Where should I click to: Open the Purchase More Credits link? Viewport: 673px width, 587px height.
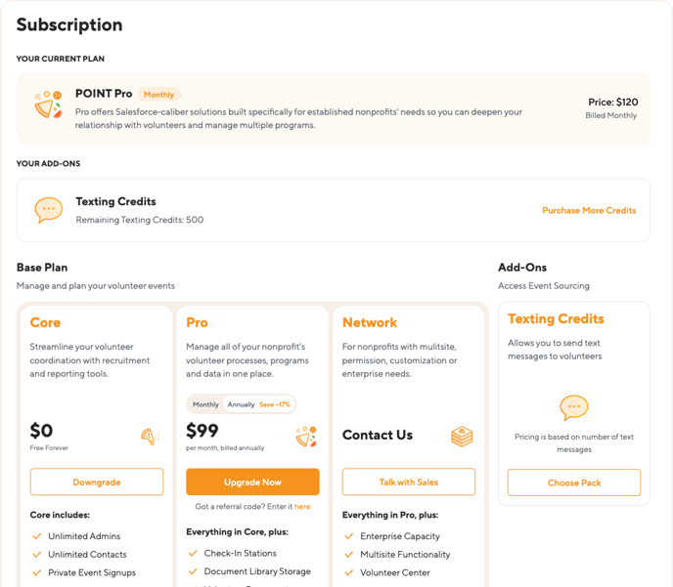click(x=589, y=210)
